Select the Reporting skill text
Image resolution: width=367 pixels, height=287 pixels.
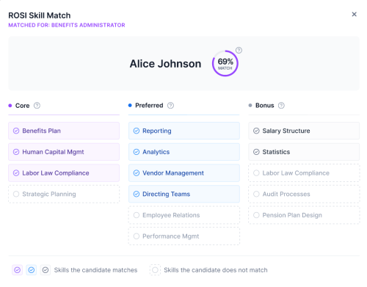[x=157, y=131]
